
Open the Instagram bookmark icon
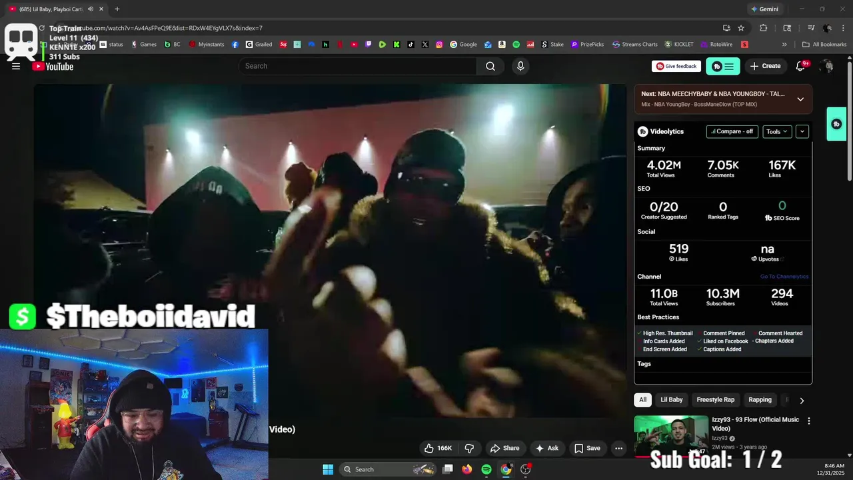click(439, 45)
